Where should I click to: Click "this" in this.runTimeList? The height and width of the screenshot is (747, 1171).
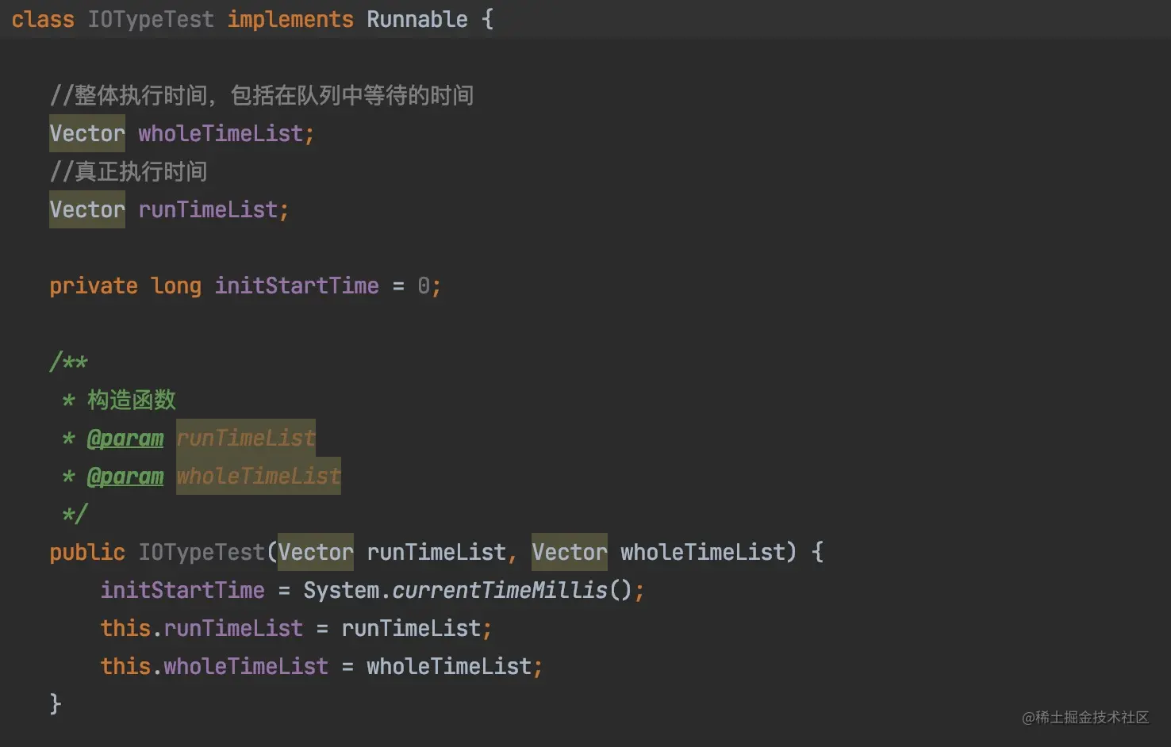click(125, 628)
